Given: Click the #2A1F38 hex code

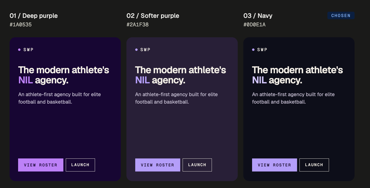Looking at the screenshot, I should 138,25.
